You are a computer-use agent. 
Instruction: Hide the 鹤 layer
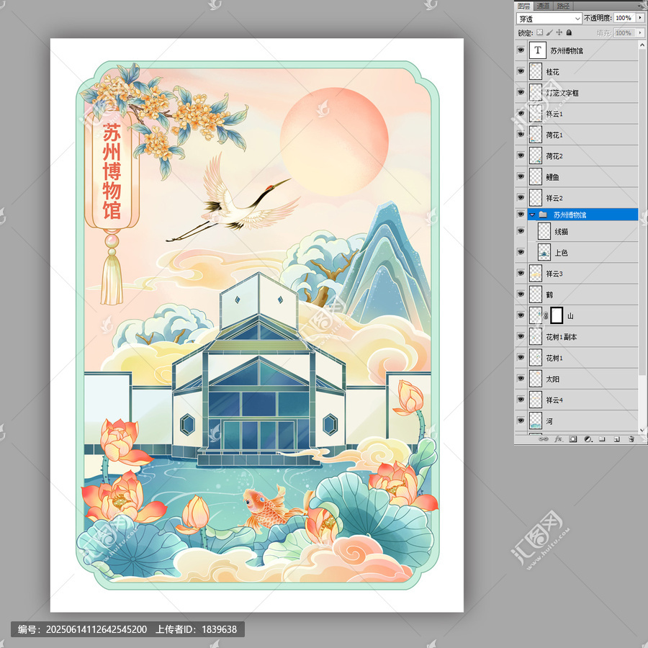tap(521, 294)
